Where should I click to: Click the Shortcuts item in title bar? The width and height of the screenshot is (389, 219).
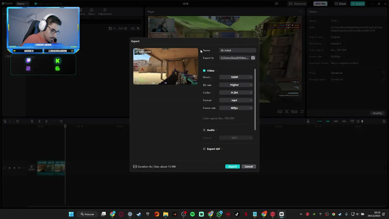(x=298, y=4)
